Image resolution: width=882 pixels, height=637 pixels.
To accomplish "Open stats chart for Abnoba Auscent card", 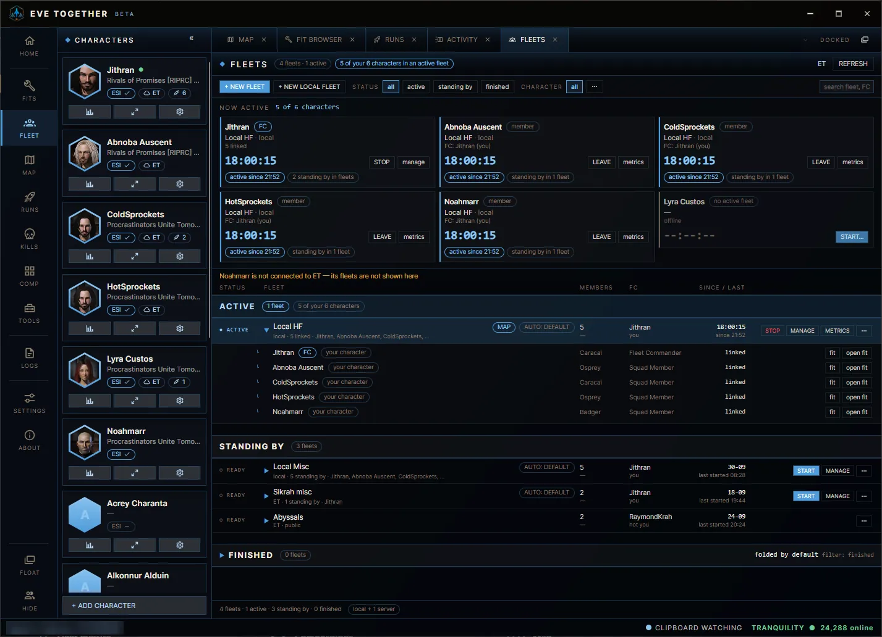I will point(90,184).
